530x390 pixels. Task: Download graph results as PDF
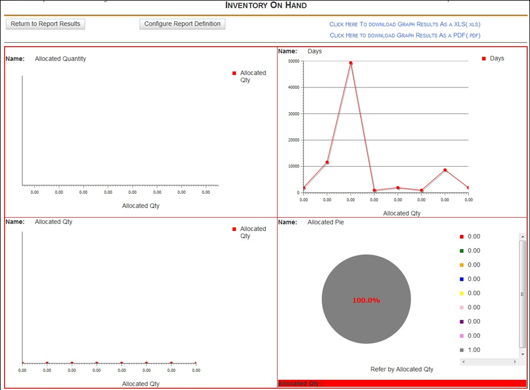click(405, 35)
